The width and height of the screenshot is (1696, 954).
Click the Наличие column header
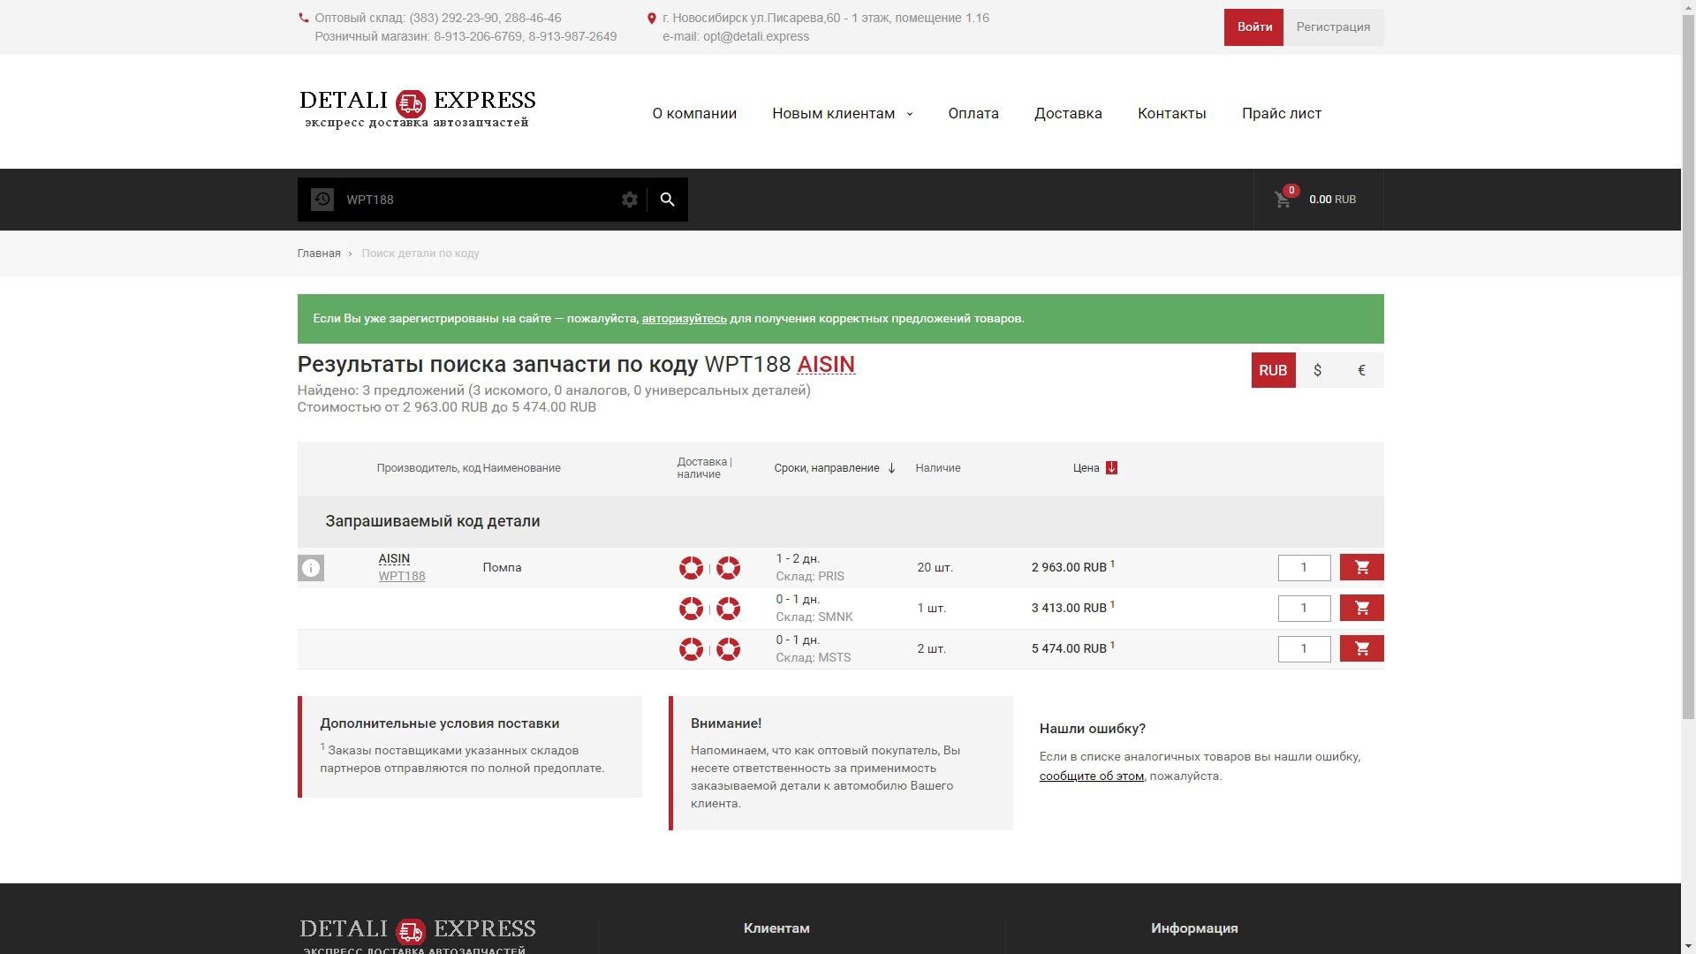pos(938,468)
